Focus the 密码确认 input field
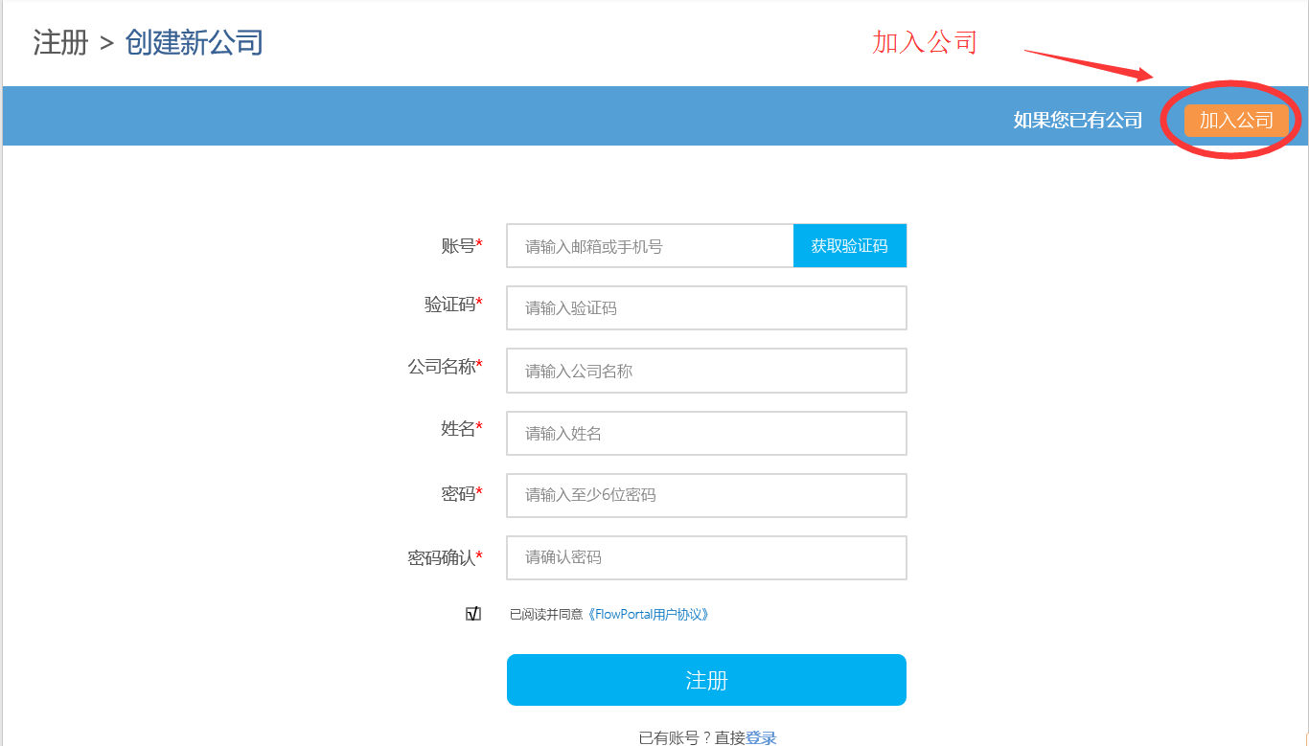Screen dimensions: 1309x746 click(706, 557)
